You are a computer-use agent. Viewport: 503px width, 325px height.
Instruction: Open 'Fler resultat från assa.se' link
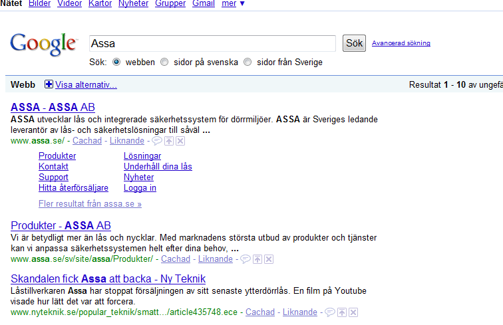[x=90, y=203]
